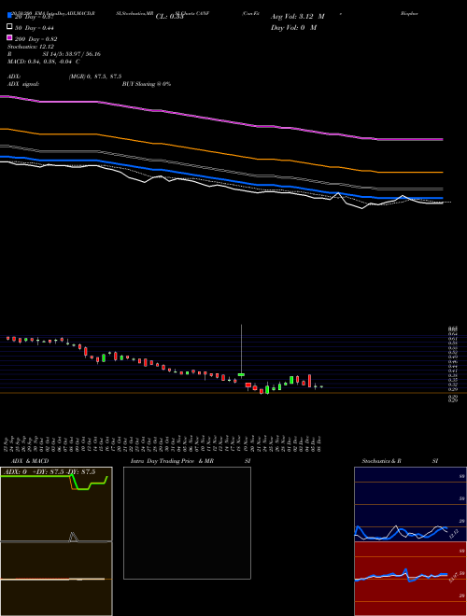Click the blue 20 Day legend swatch
Viewport: 467px width, 616px height.
[x=9, y=15]
